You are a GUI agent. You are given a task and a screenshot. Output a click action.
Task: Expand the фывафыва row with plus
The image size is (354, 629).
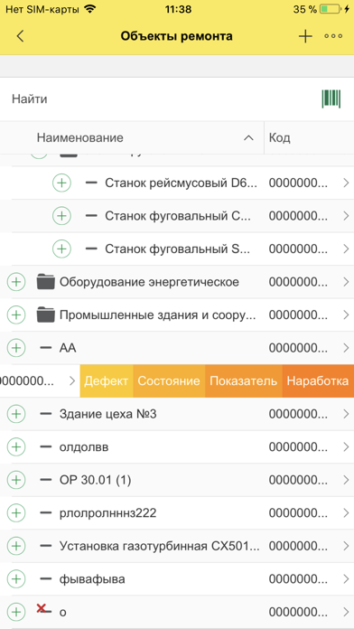[16, 578]
